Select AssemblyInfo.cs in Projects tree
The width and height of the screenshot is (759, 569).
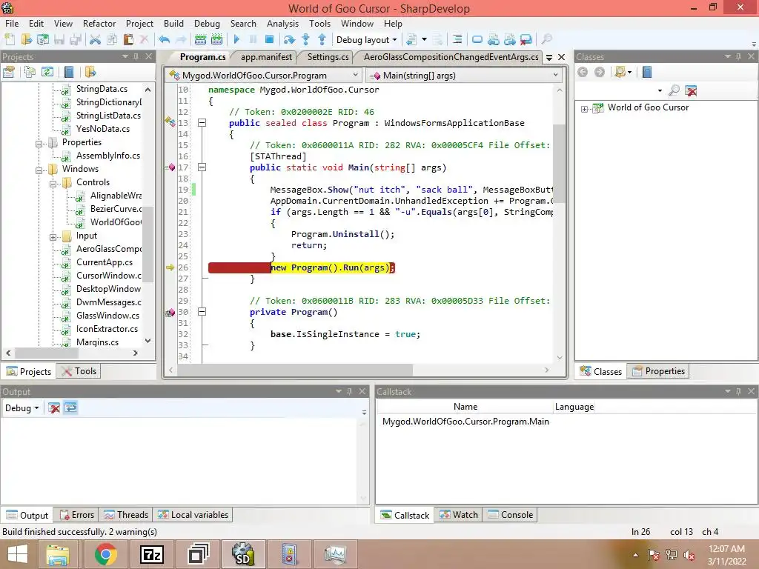pyautogui.click(x=108, y=156)
